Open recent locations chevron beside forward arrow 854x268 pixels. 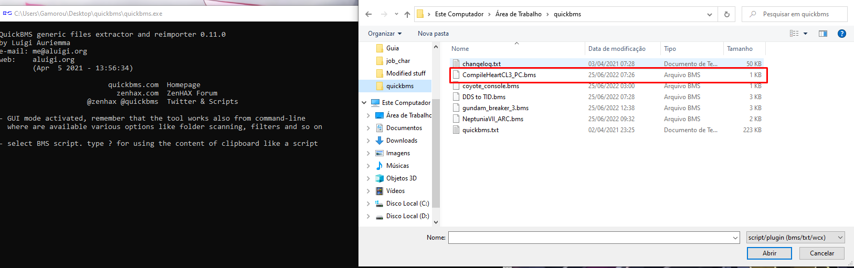click(396, 14)
